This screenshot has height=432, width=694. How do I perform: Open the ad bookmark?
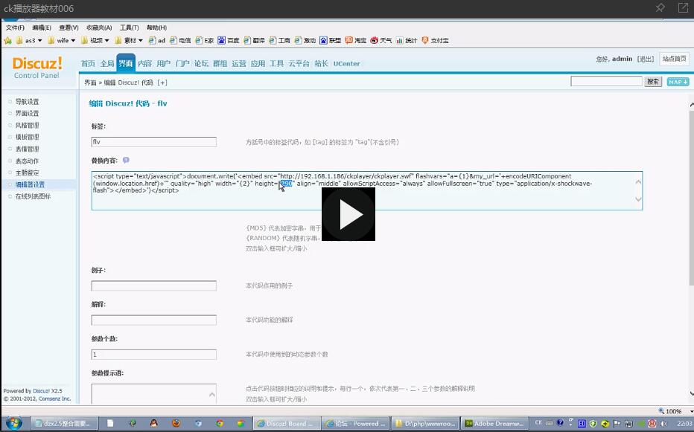(x=157, y=40)
